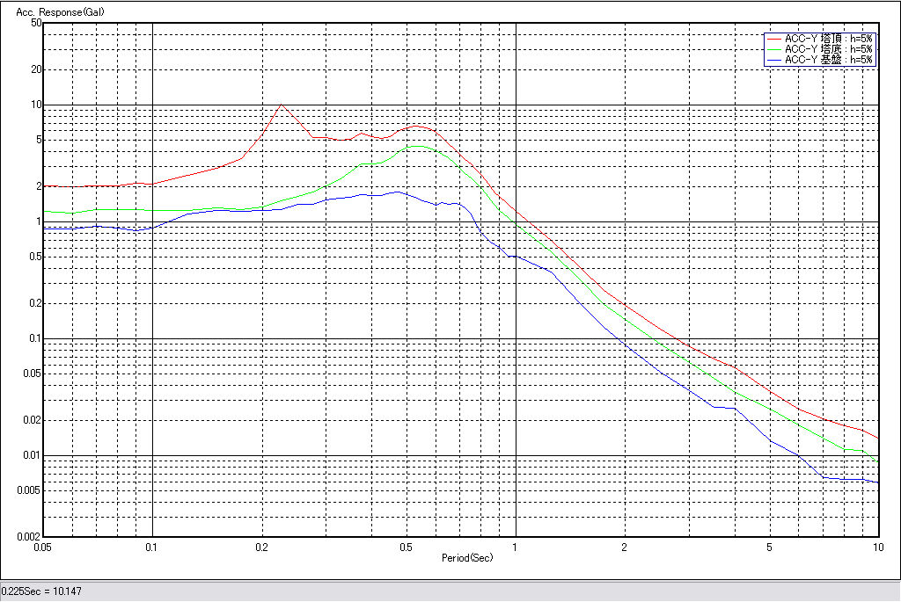This screenshot has height=602, width=901.
Task: Click the 1 tick label on period axis
Action: 515,548
